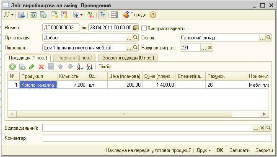The image size is (277, 157).
Task: Click the account cell with 26
Action: click(x=226, y=85)
